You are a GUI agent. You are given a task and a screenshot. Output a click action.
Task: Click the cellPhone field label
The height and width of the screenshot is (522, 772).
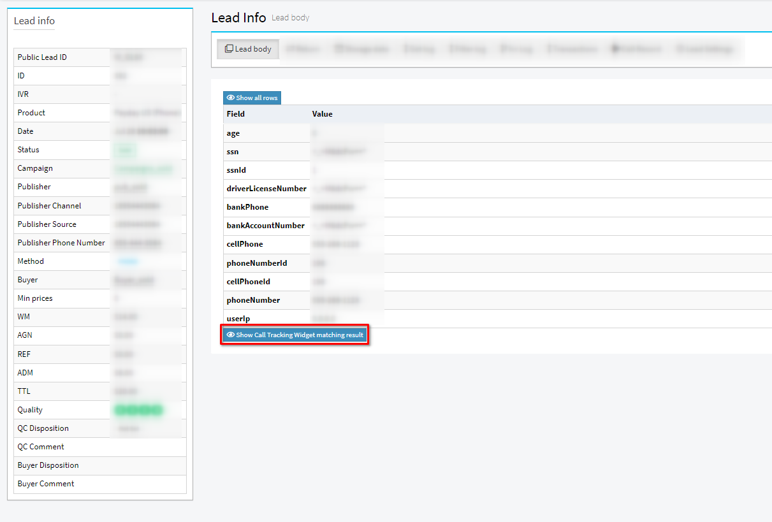245,244
